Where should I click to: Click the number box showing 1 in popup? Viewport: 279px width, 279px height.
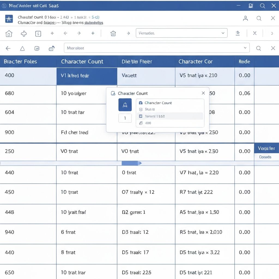125,118
